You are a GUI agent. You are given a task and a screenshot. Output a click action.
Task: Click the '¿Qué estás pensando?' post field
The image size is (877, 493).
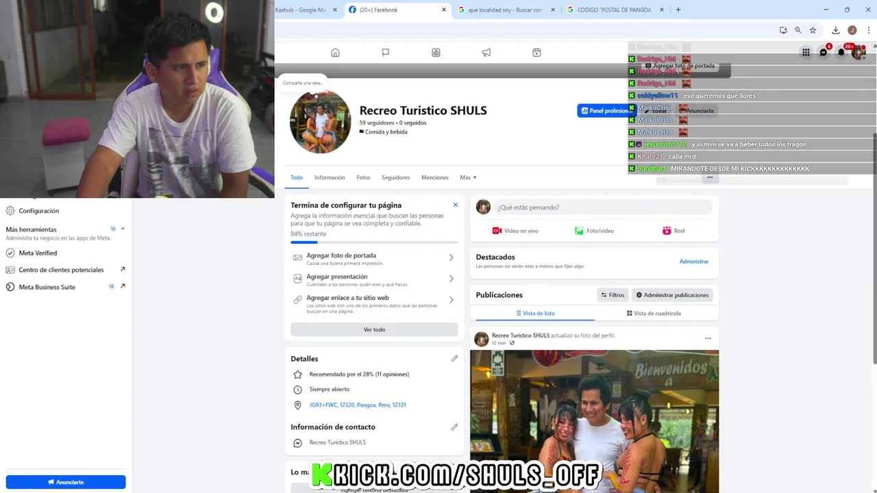(x=603, y=207)
